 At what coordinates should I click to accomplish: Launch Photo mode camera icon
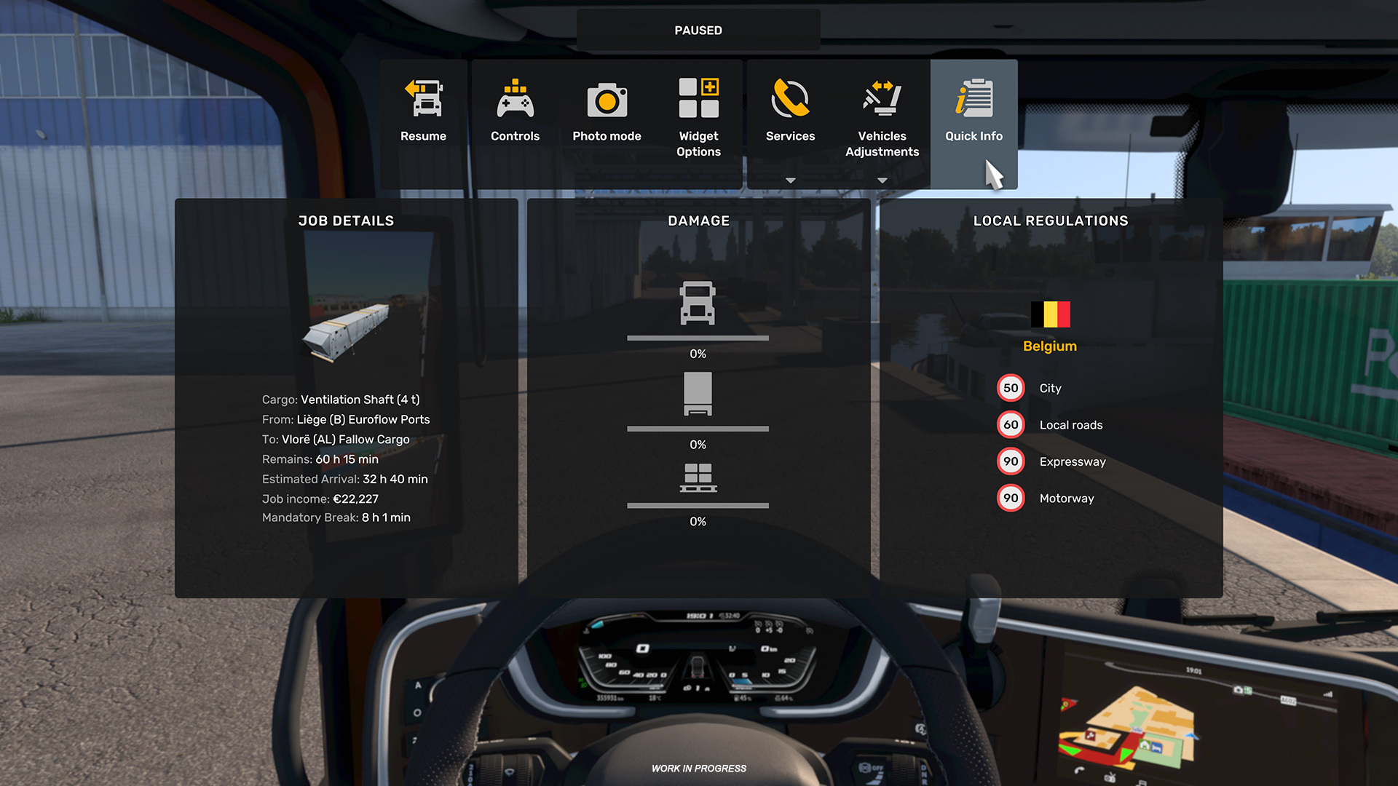coord(607,100)
